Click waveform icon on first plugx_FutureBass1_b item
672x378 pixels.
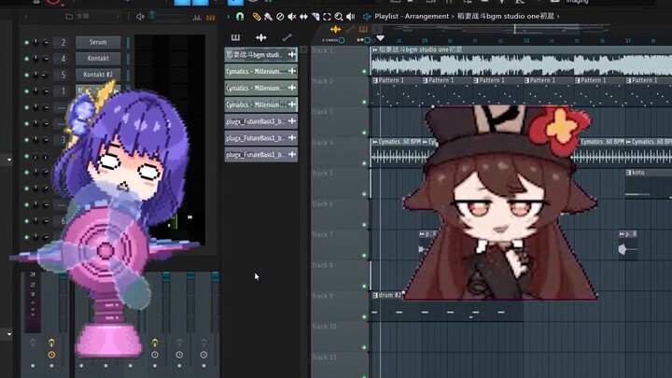click(292, 121)
